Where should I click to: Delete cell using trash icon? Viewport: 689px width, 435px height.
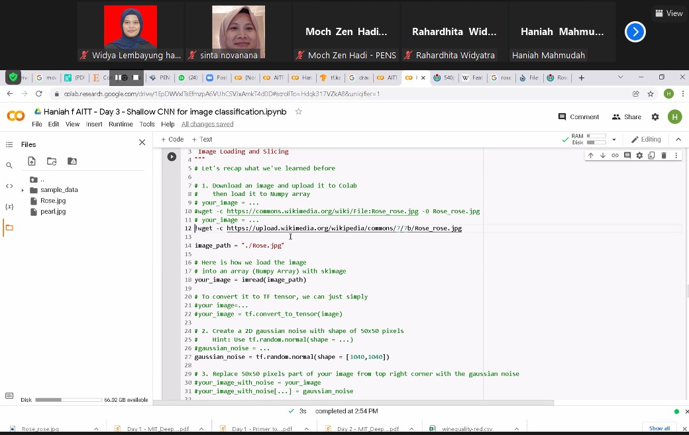664,156
